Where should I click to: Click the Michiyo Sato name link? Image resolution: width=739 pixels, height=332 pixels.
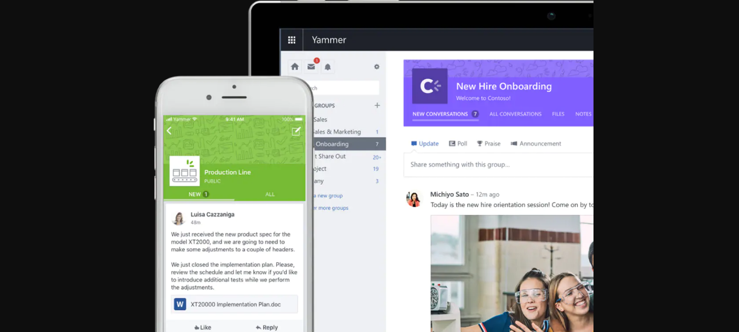tap(450, 194)
